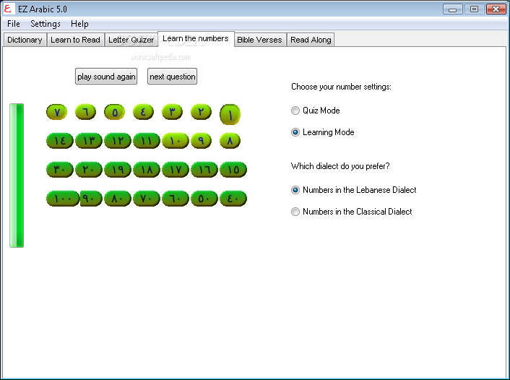Click the Arabic number 50 button
The height and width of the screenshot is (380, 510).
pos(204,199)
